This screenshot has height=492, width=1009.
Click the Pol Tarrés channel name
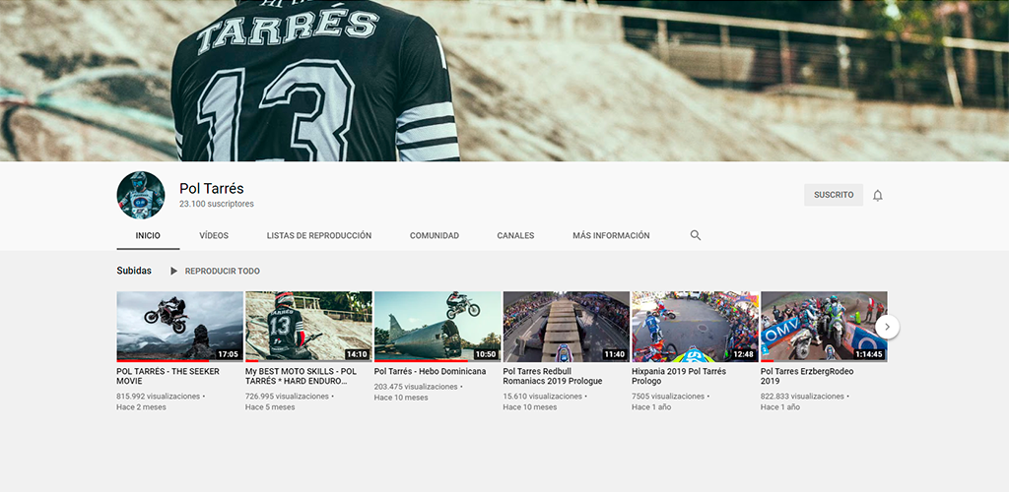click(x=212, y=188)
